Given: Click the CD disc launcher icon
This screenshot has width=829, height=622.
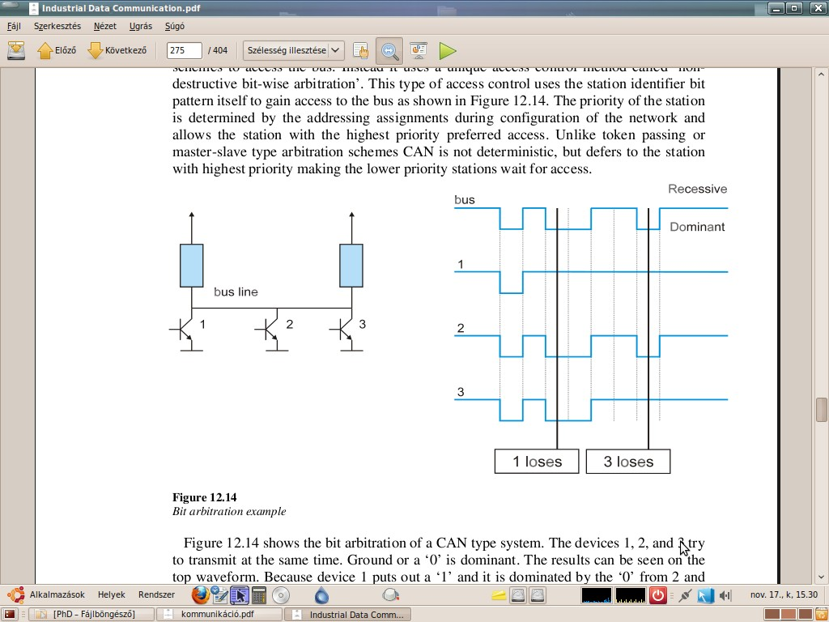Looking at the screenshot, I should (281, 595).
